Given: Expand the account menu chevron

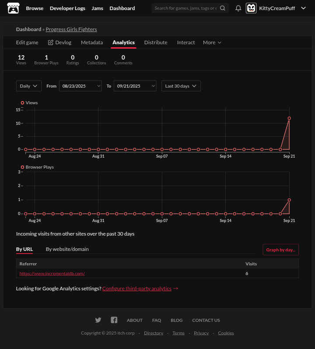Looking at the screenshot, I should click(304, 8).
